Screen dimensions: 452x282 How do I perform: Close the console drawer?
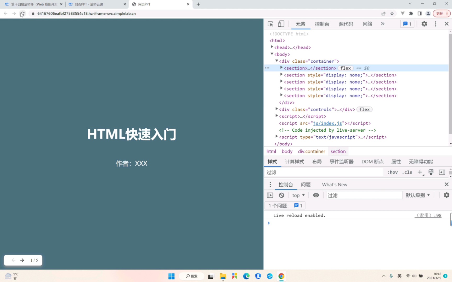[447, 184]
